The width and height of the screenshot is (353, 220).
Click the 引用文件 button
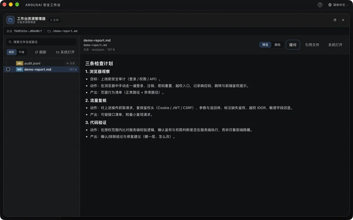tap(312, 45)
